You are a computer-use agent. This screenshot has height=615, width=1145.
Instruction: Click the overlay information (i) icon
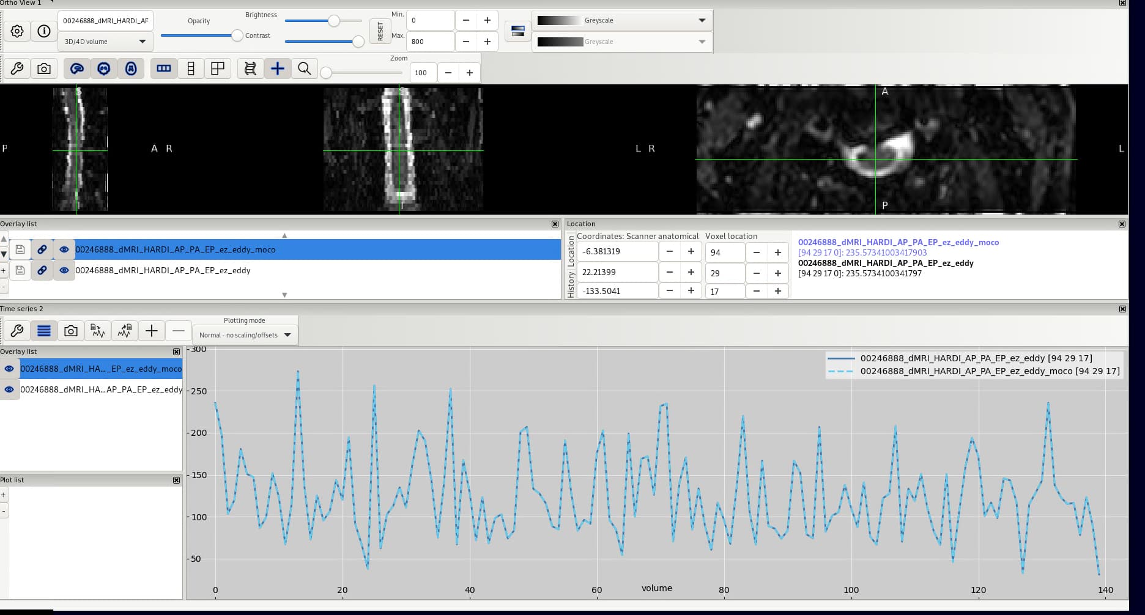click(44, 31)
